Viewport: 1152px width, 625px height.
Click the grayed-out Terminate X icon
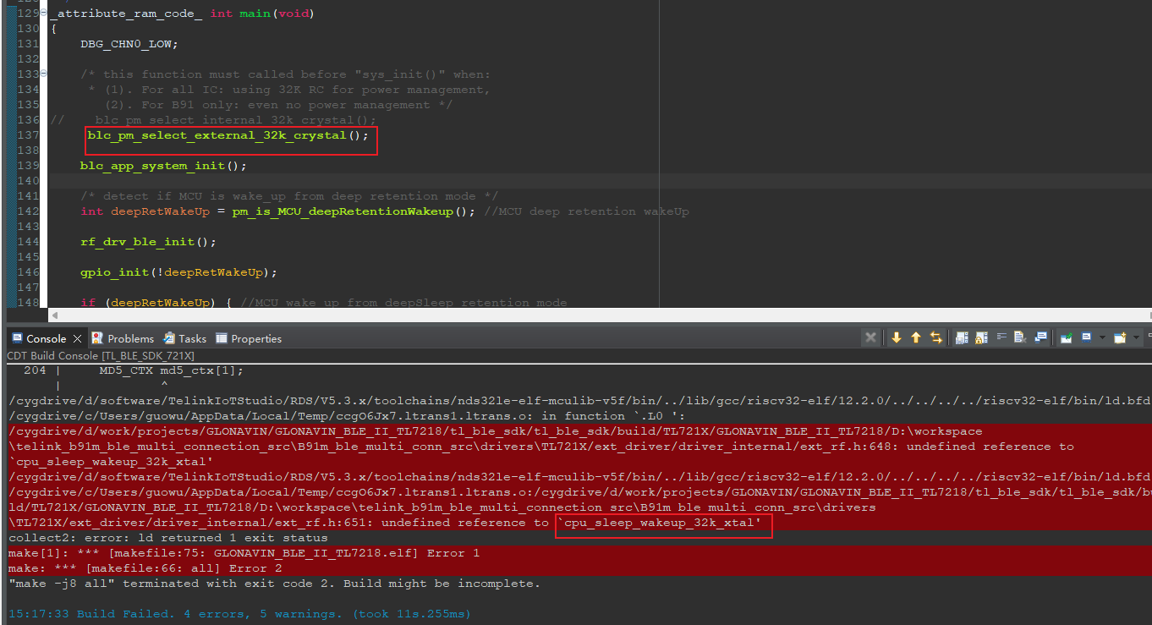(x=869, y=338)
